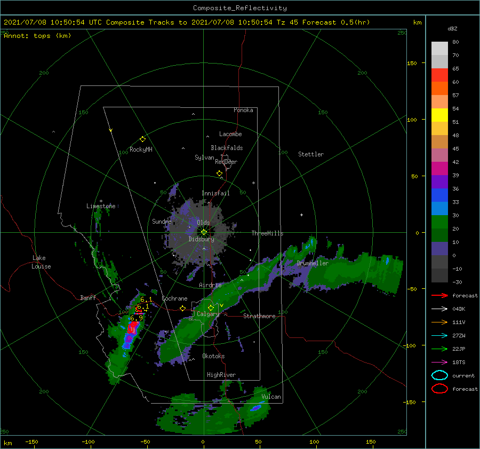Click the Drumheller label
Image resolution: width=480 pixels, height=449 pixels.
(x=313, y=263)
